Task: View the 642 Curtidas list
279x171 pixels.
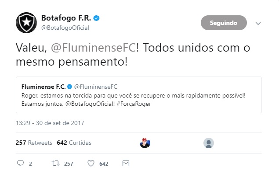Action: point(74,143)
